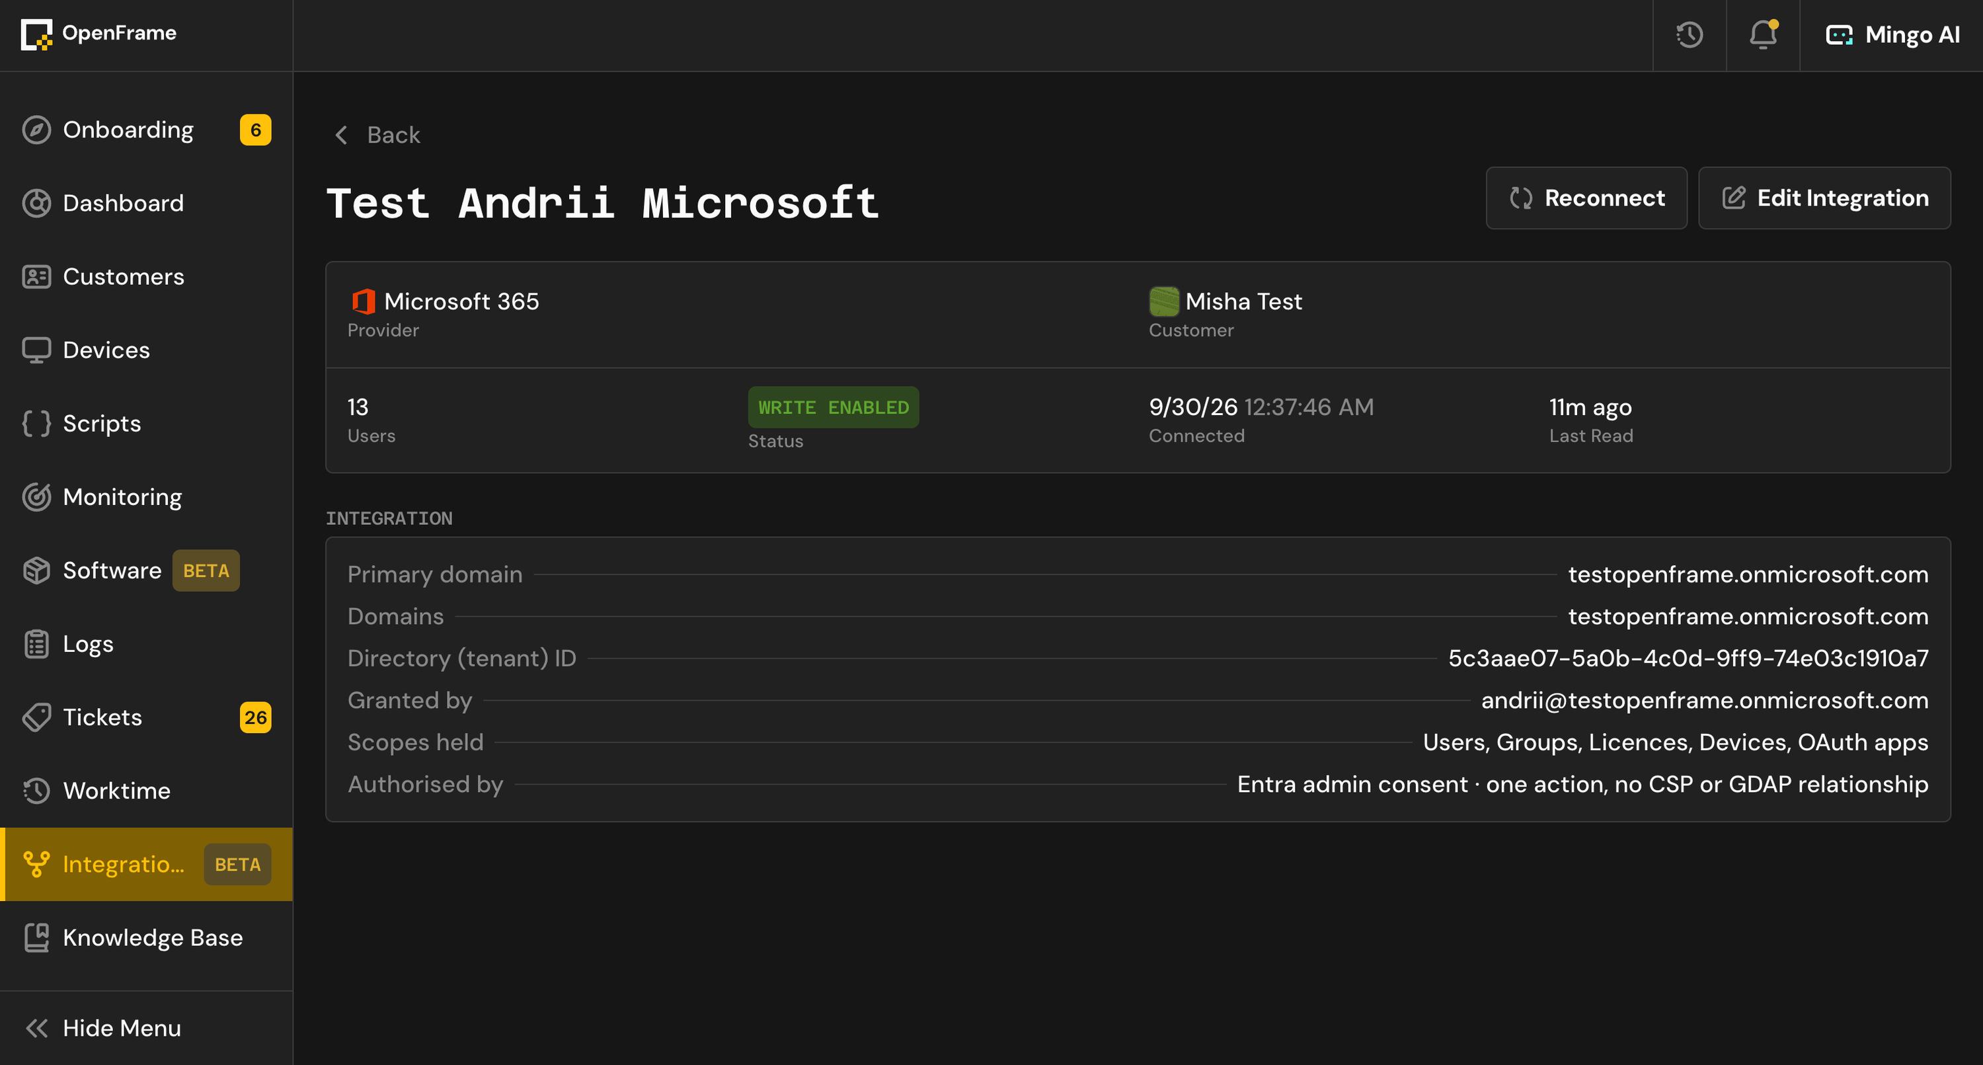Image resolution: width=1983 pixels, height=1065 pixels.
Task: Click the Scopes held value text
Action: 1675,742
